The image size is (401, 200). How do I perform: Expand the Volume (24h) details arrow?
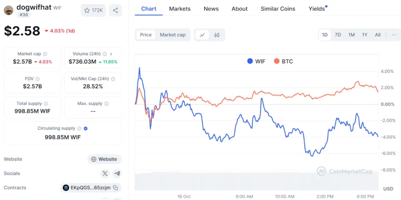point(111,54)
